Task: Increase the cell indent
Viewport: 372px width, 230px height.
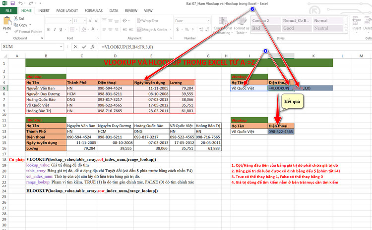Action: (x=131, y=29)
